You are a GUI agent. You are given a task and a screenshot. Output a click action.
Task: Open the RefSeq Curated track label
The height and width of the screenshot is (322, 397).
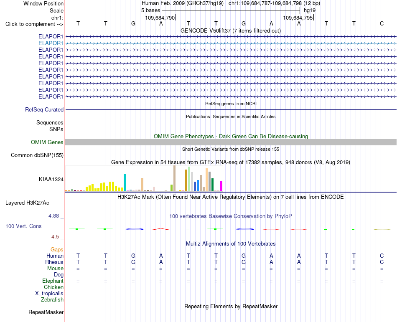click(44, 109)
